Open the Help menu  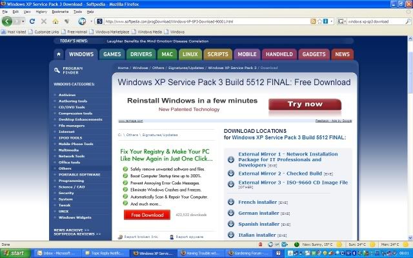point(90,12)
